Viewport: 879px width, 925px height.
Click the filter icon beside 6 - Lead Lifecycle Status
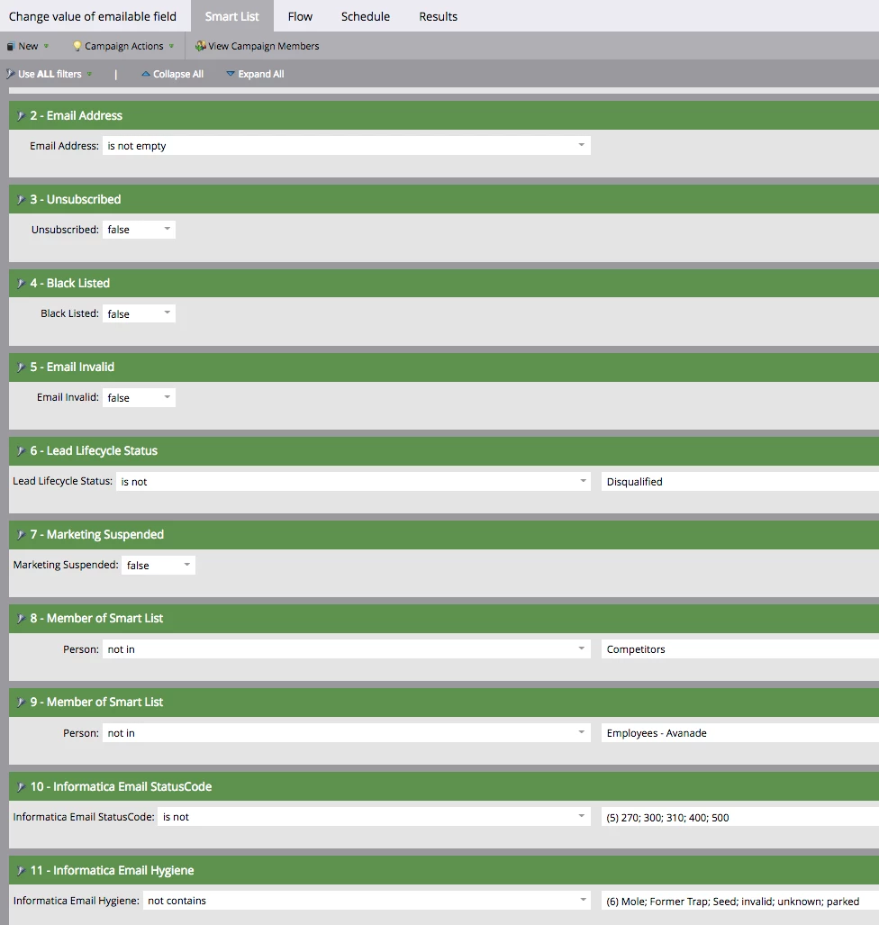[21, 451]
